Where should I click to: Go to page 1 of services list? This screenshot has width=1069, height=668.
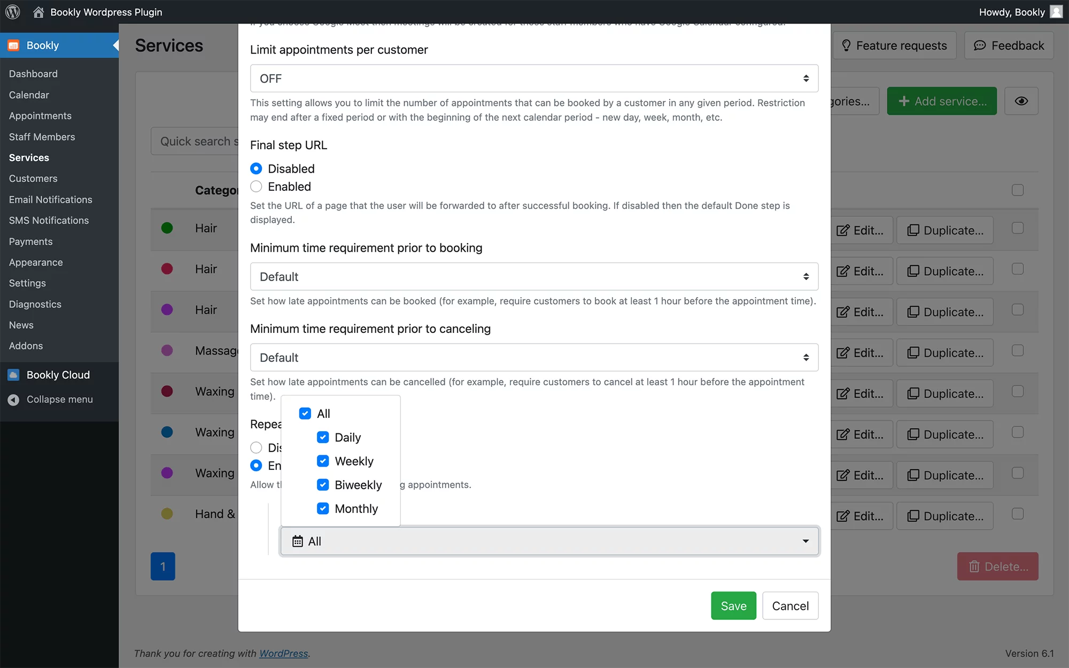coord(163,566)
